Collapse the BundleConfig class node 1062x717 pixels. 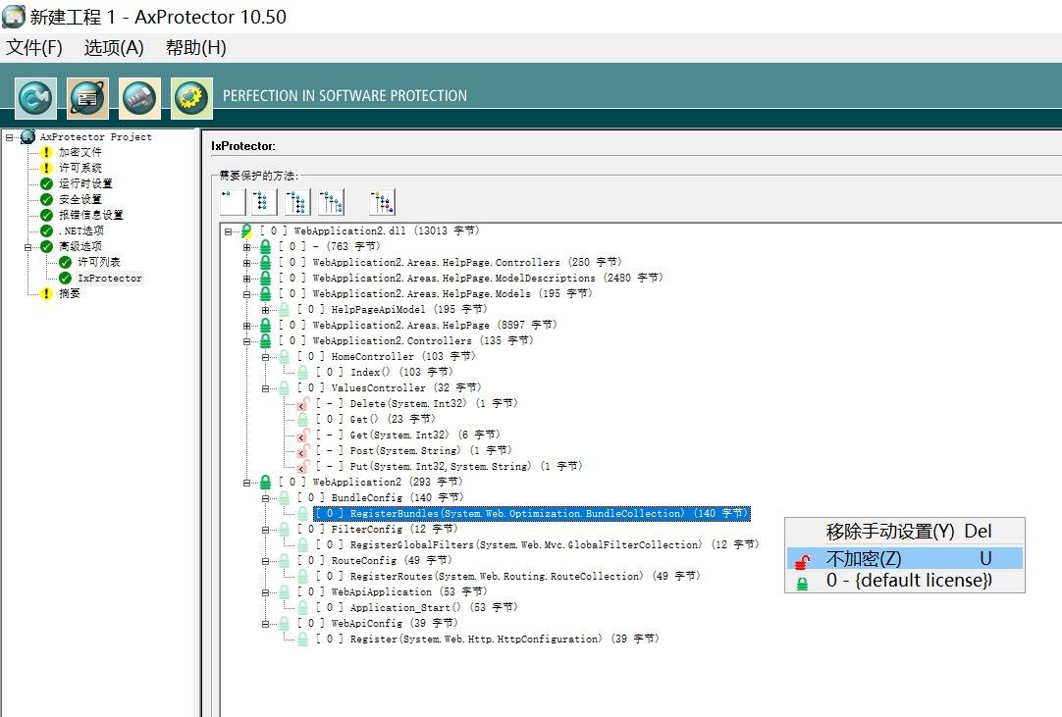266,498
